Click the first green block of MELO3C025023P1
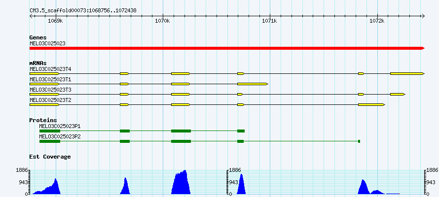Image resolution: width=439 pixels, height=197 pixels. (50, 131)
